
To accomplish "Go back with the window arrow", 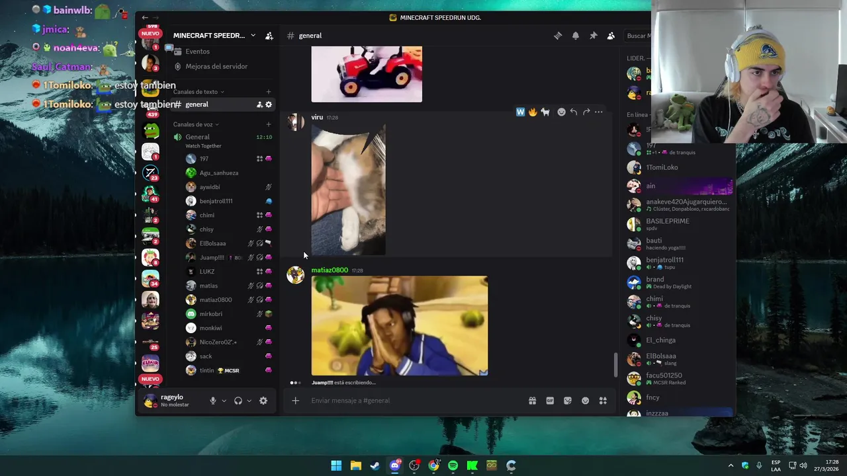I will pos(145,18).
